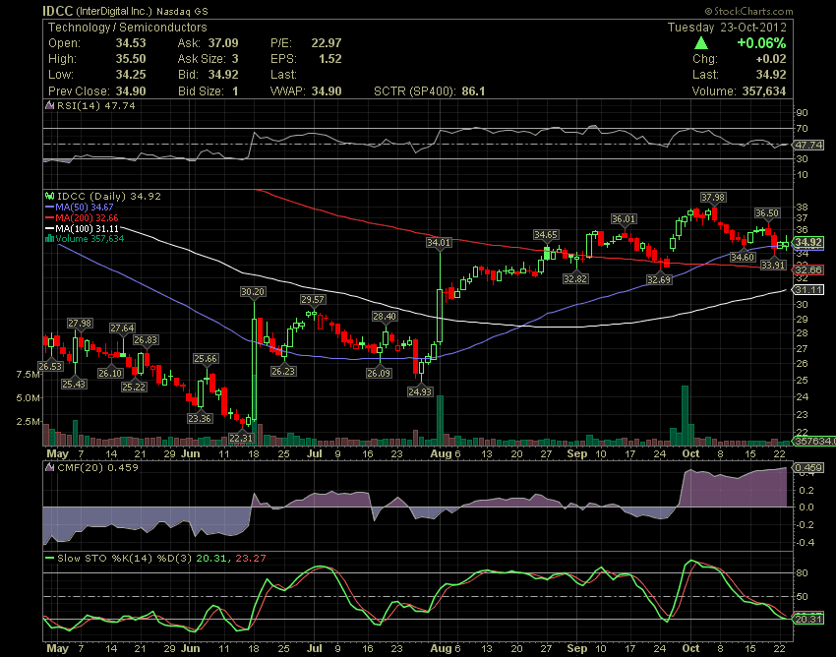The image size is (836, 657).
Task: Click the white 31.11 MA(100) axis tag
Action: (808, 289)
